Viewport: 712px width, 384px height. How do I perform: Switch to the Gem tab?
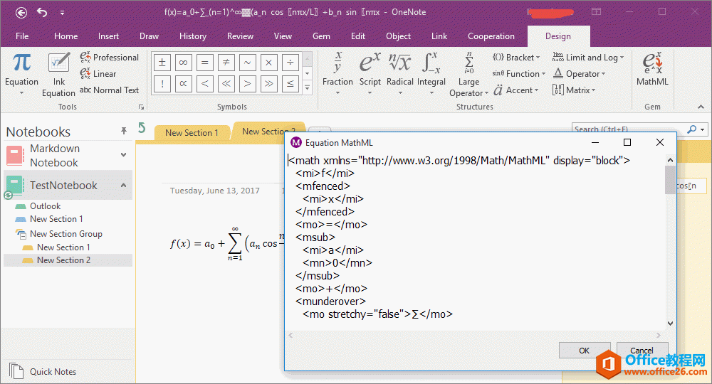point(321,36)
